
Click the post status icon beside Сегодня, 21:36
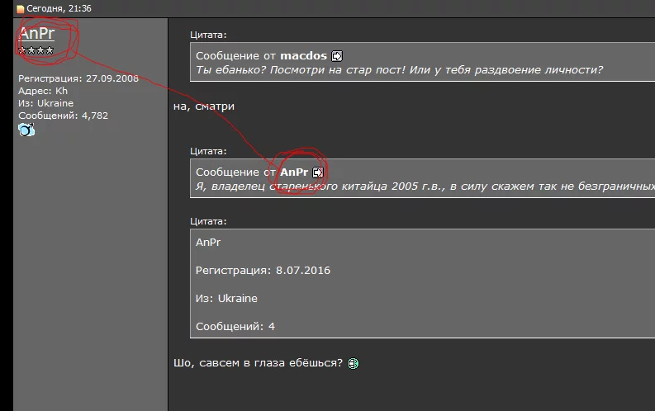coord(21,9)
